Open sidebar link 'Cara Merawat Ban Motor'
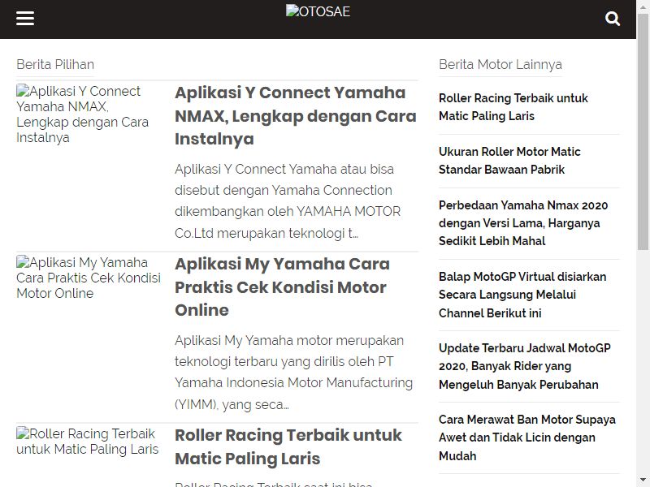The image size is (650, 487). (x=527, y=437)
